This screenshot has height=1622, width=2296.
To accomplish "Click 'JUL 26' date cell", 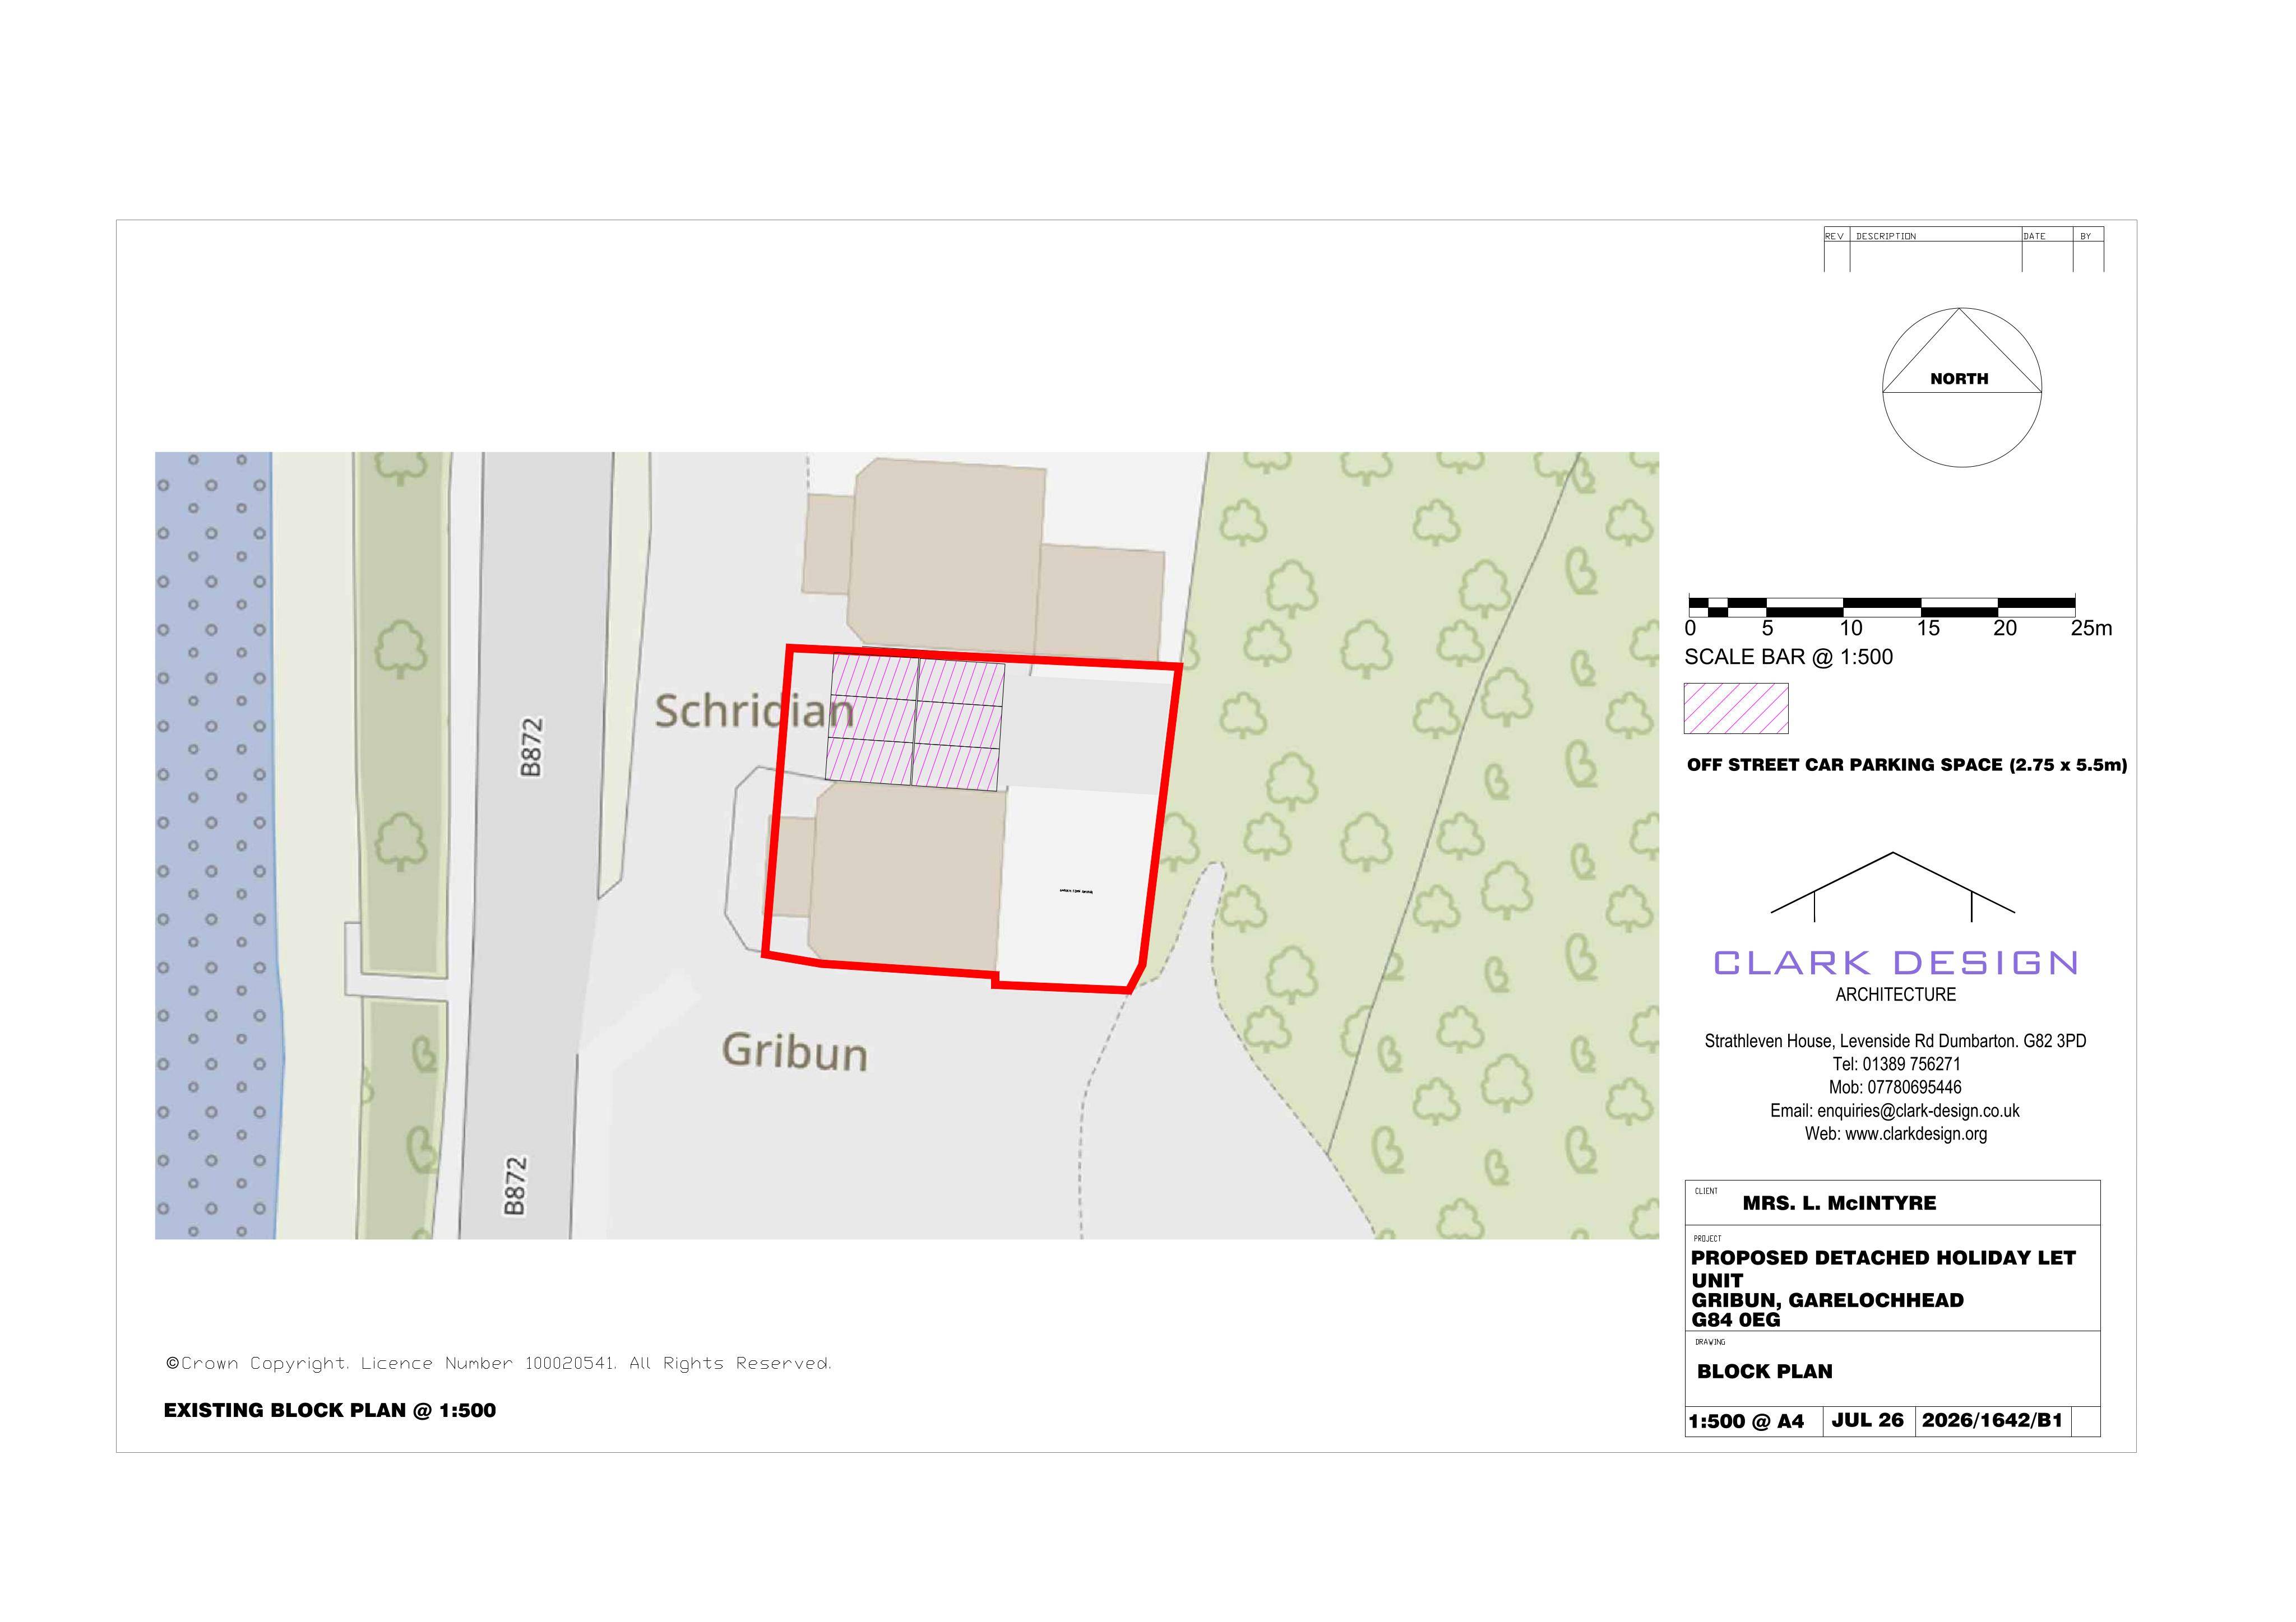I will [1868, 1421].
